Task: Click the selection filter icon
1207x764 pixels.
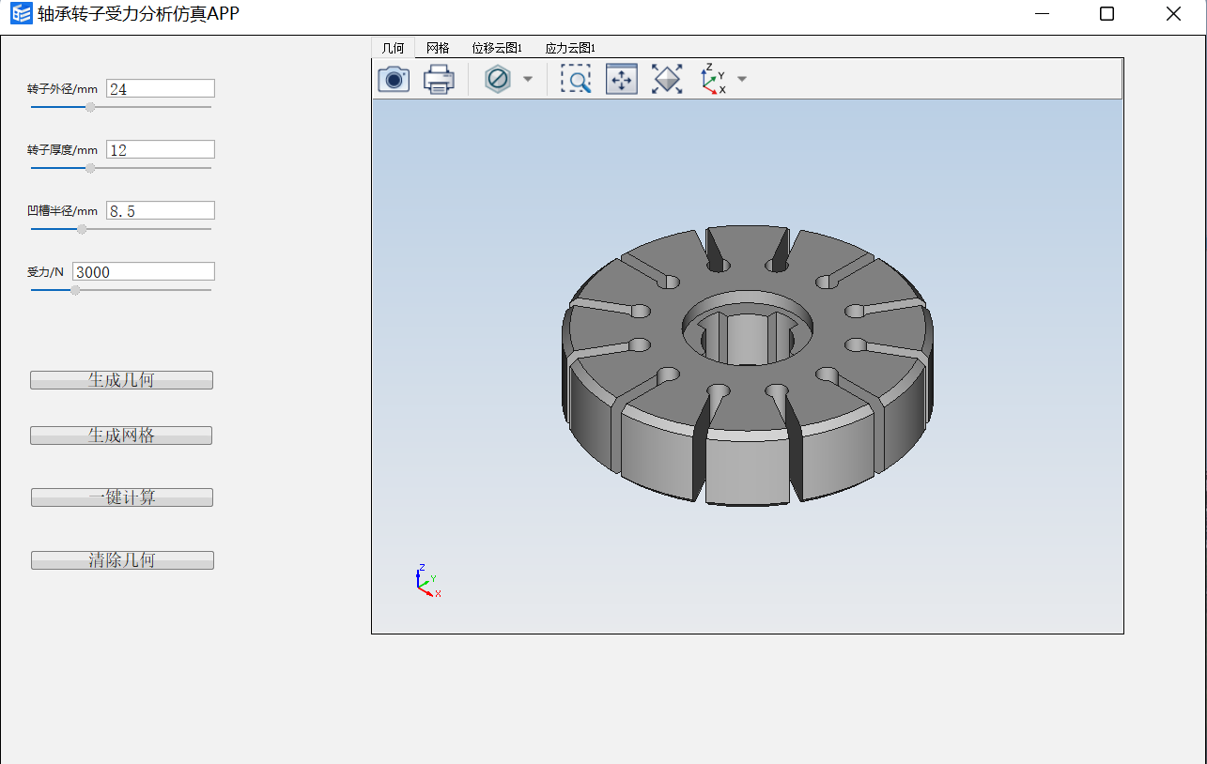Action: coord(498,80)
